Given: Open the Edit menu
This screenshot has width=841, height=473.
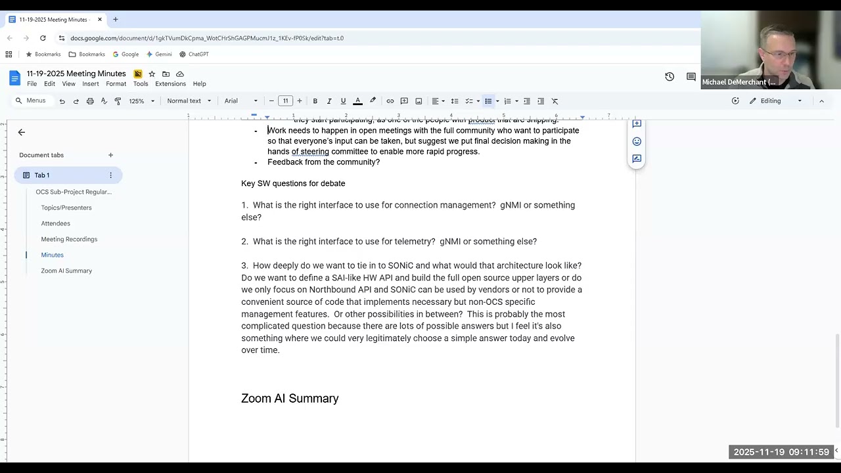Looking at the screenshot, I should coord(49,84).
